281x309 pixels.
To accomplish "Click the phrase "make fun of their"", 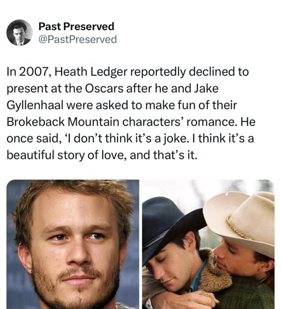I will [x=191, y=105].
